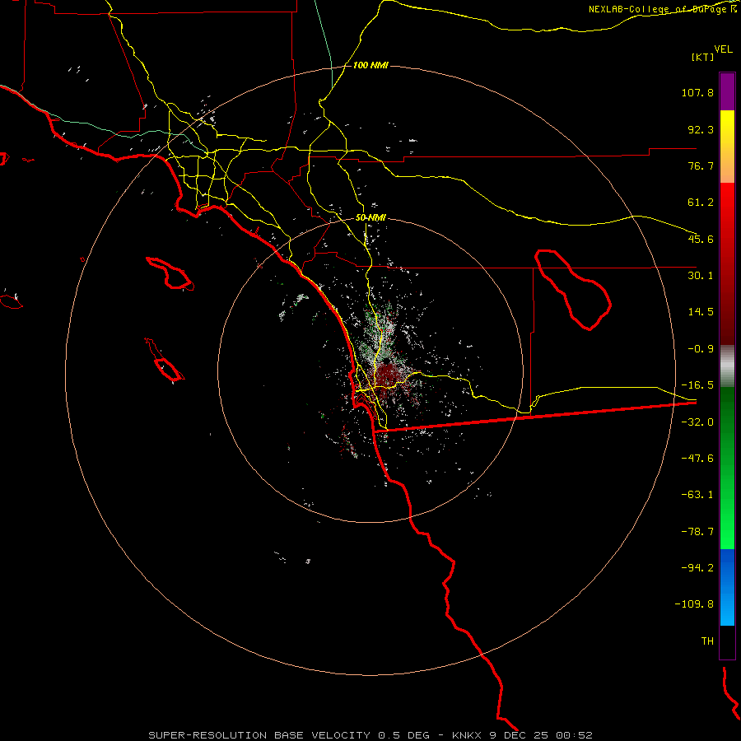Click the blue segment of velocity color bar
The width and height of the screenshot is (741, 741).
point(727,587)
